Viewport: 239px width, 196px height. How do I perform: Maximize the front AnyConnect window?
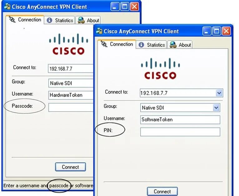click(x=217, y=31)
